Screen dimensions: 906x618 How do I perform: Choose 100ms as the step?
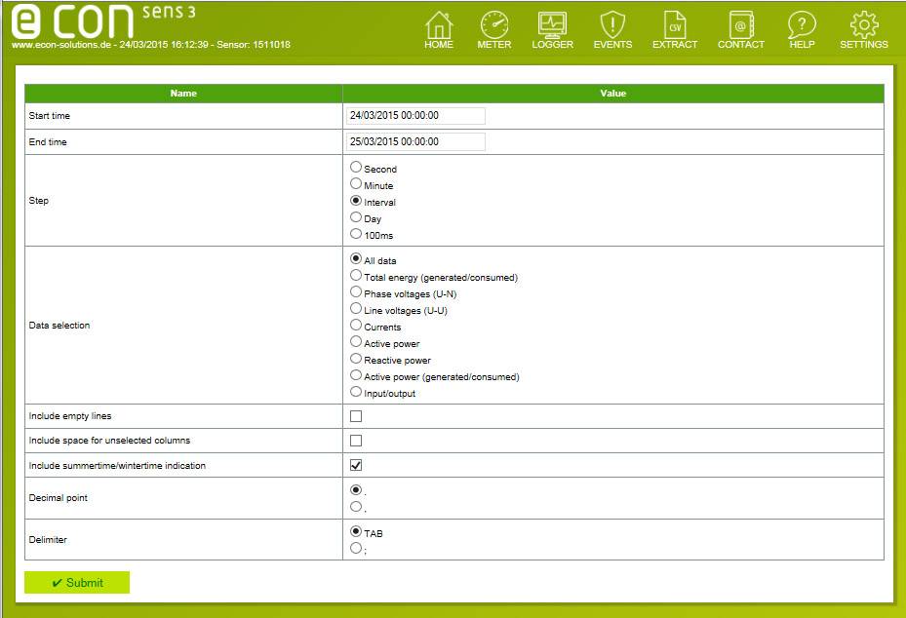356,235
